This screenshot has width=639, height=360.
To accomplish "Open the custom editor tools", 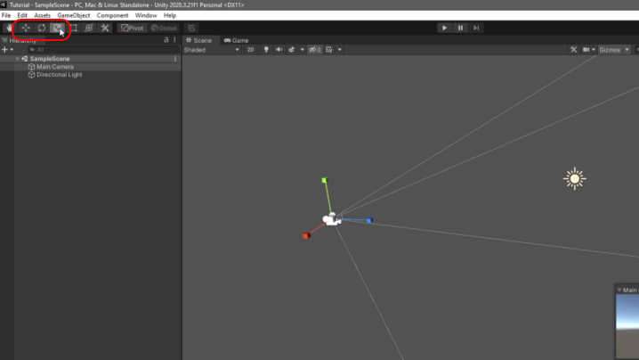I will click(105, 28).
